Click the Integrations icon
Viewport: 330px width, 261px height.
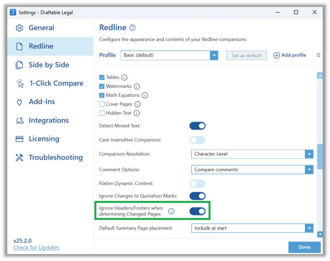coord(20,121)
